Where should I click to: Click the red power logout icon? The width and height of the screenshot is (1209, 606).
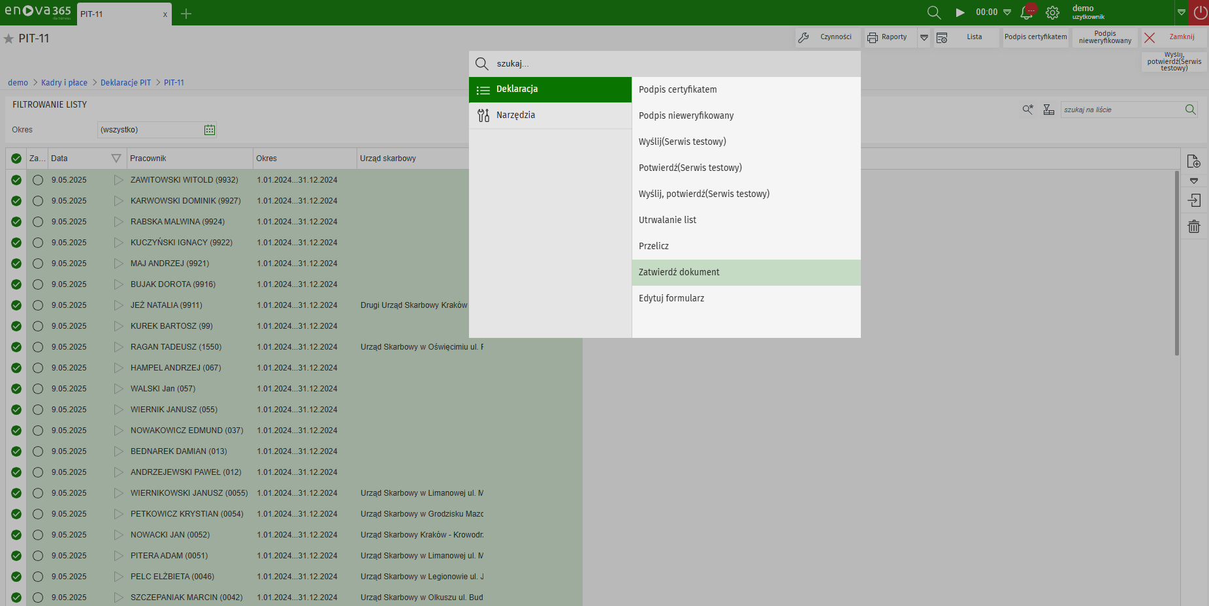click(1200, 12)
